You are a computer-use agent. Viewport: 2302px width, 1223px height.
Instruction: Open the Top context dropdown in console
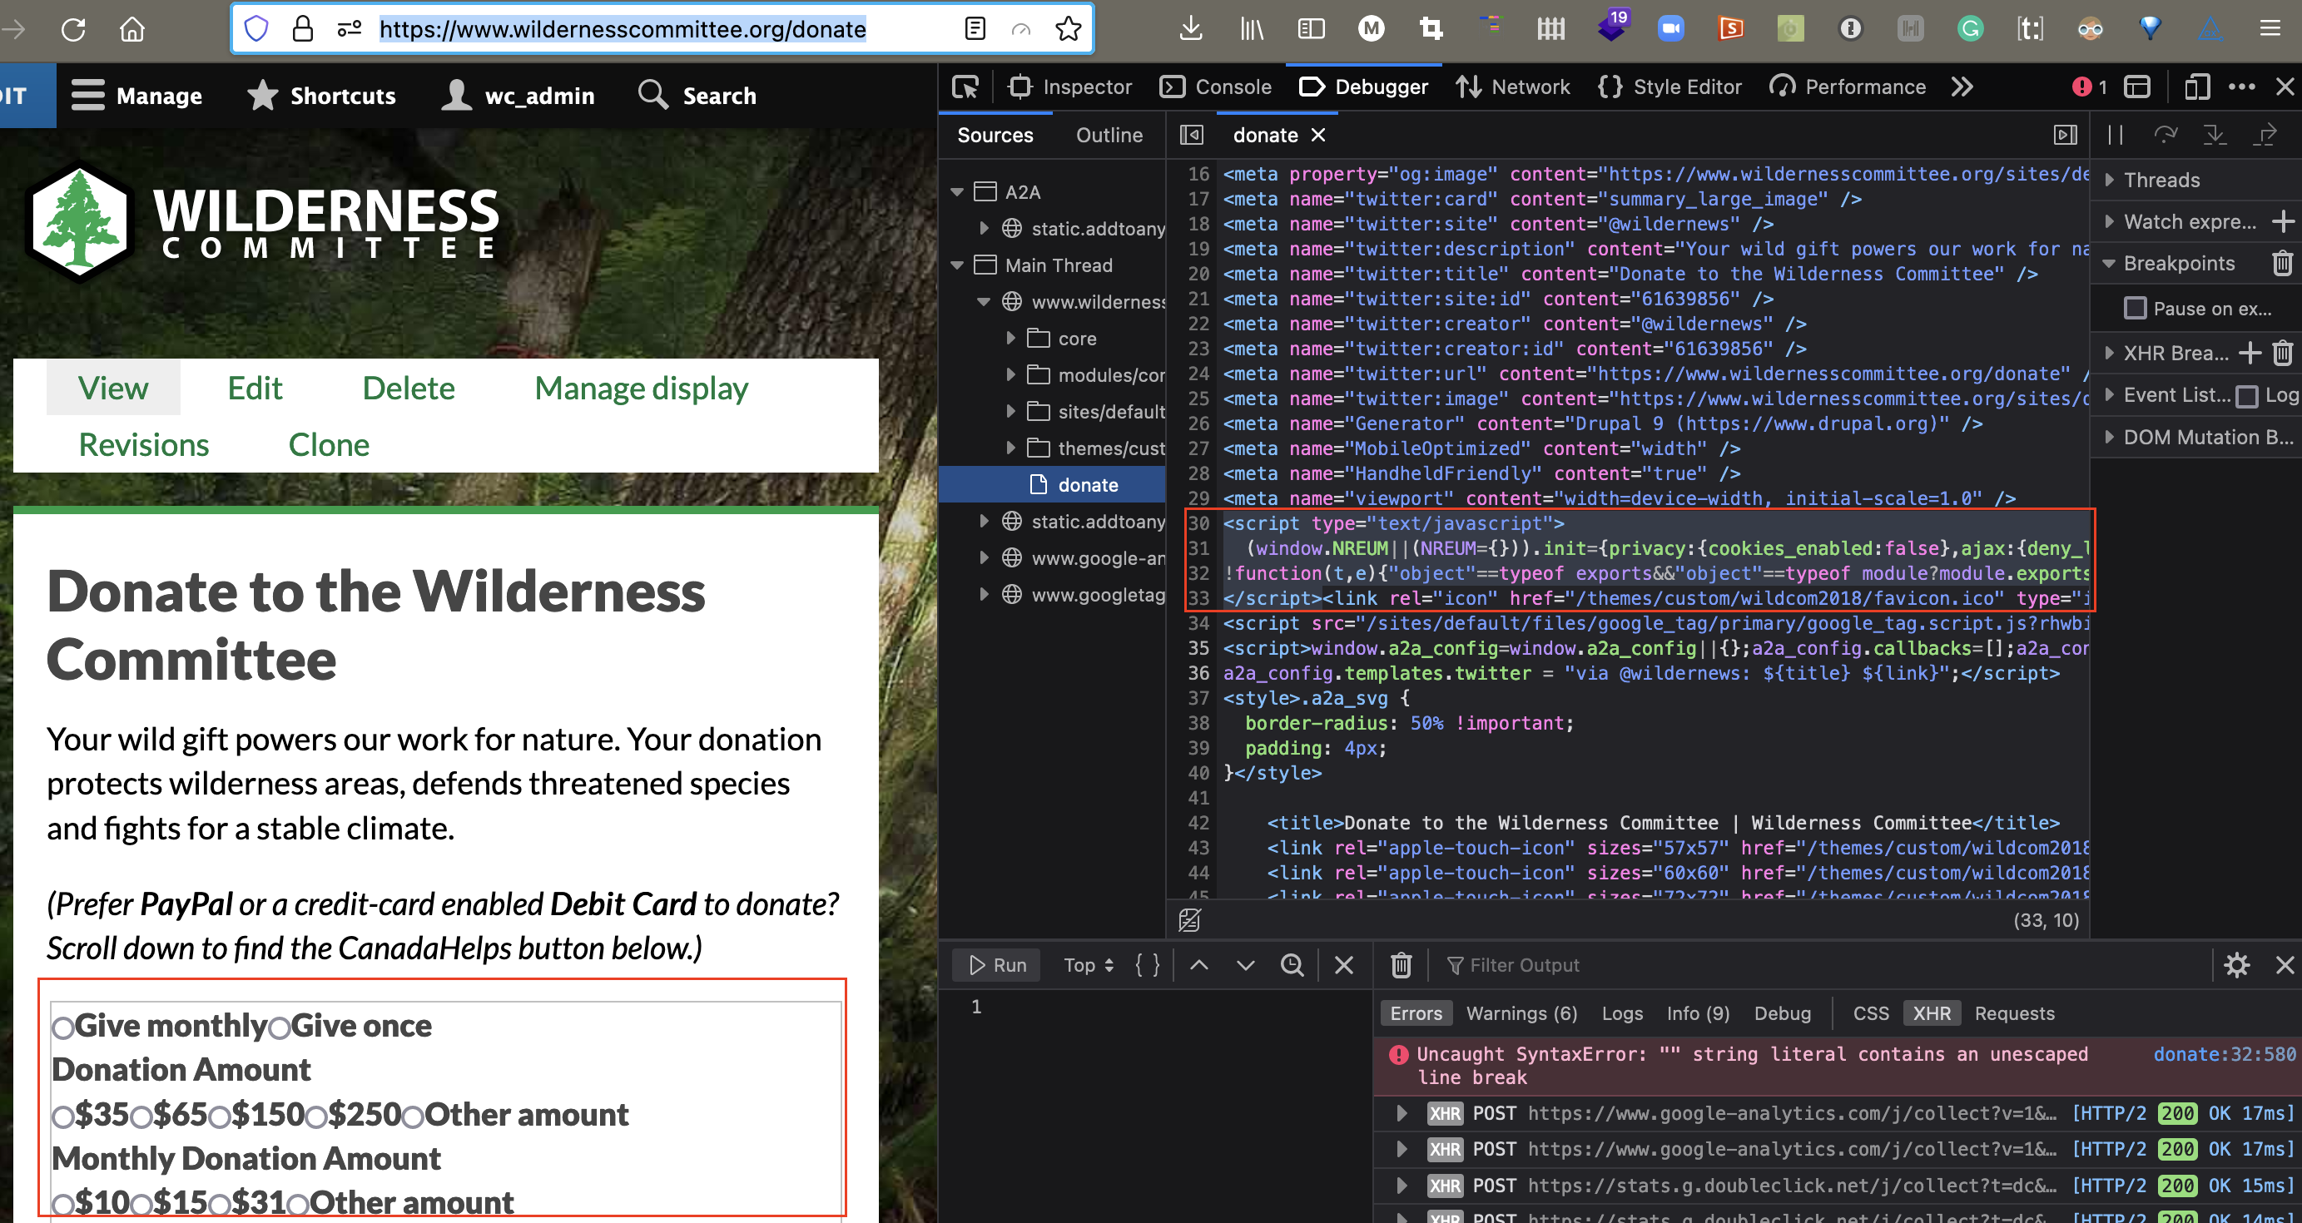(1088, 965)
